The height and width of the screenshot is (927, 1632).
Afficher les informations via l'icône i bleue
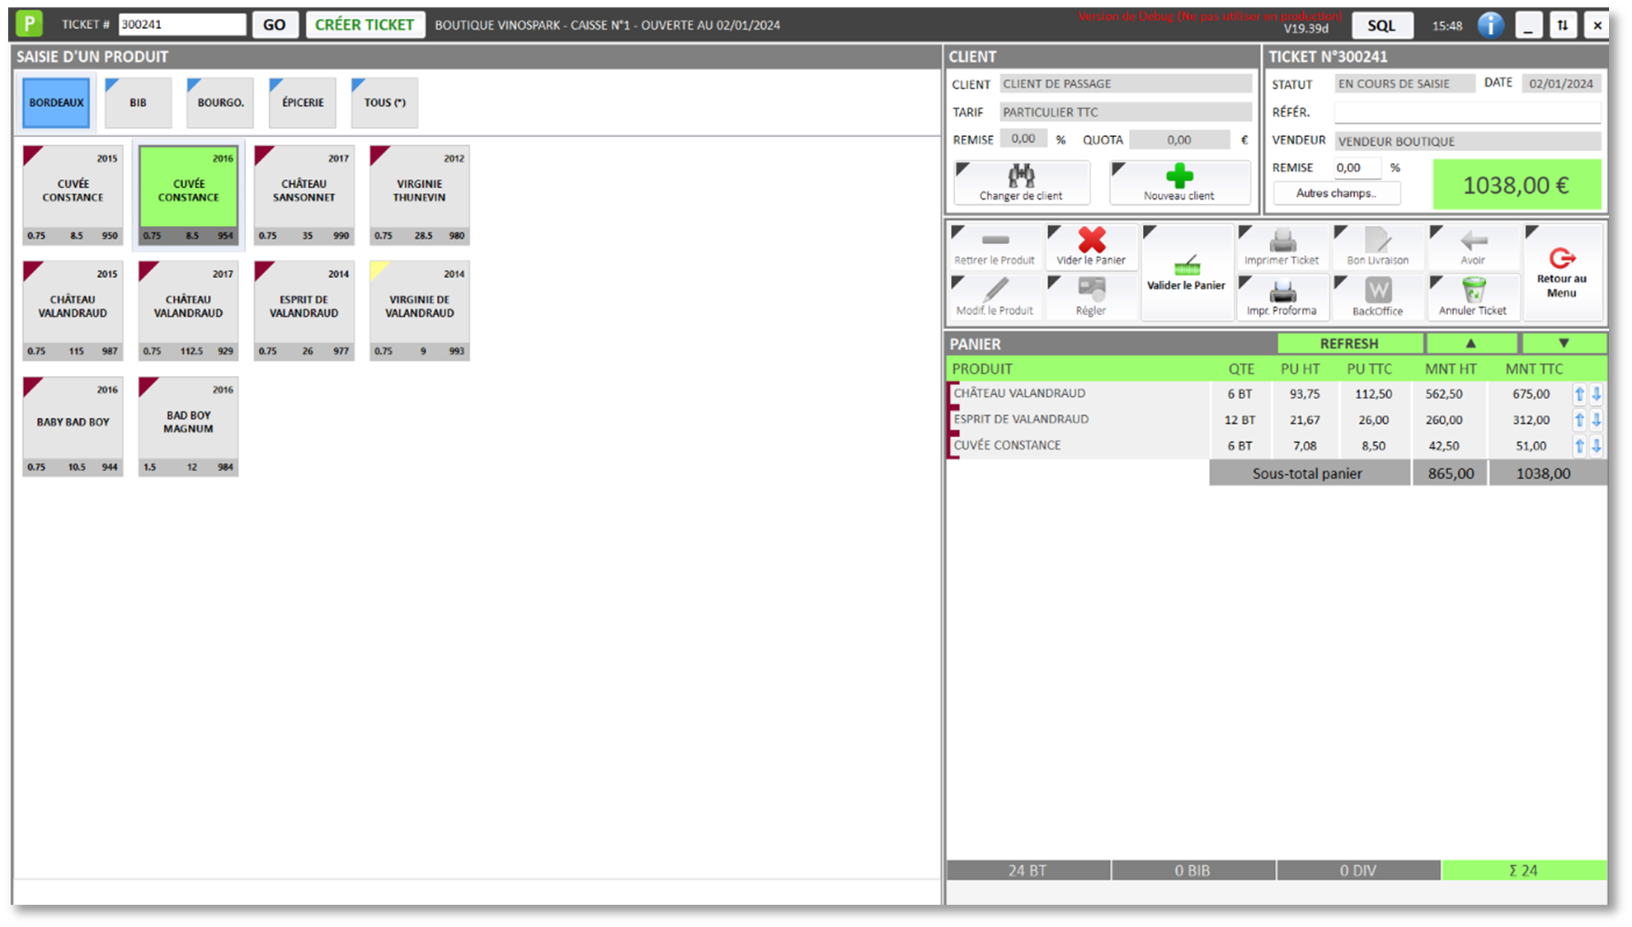pos(1490,25)
